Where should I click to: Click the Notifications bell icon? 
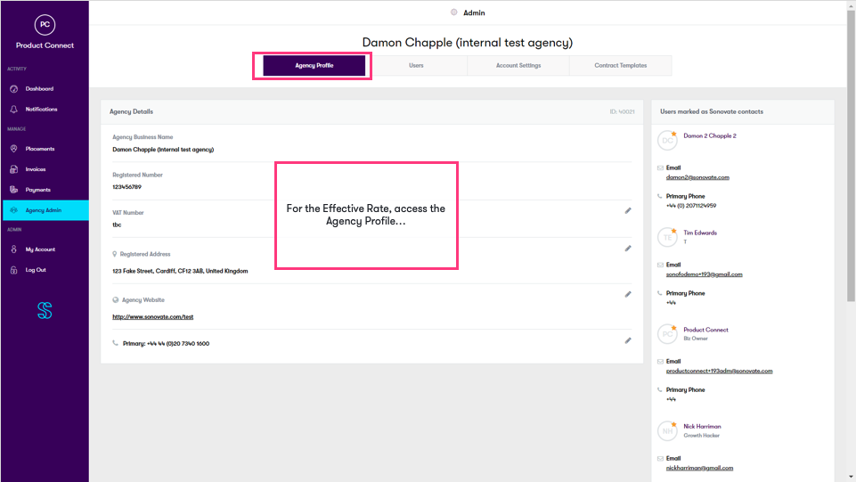pyautogui.click(x=14, y=110)
